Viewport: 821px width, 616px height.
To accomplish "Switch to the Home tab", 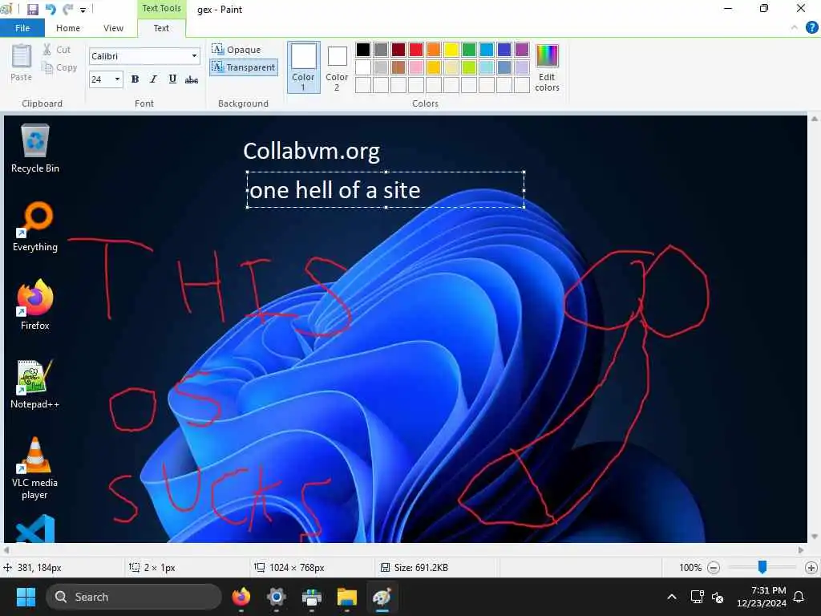I will tap(68, 28).
